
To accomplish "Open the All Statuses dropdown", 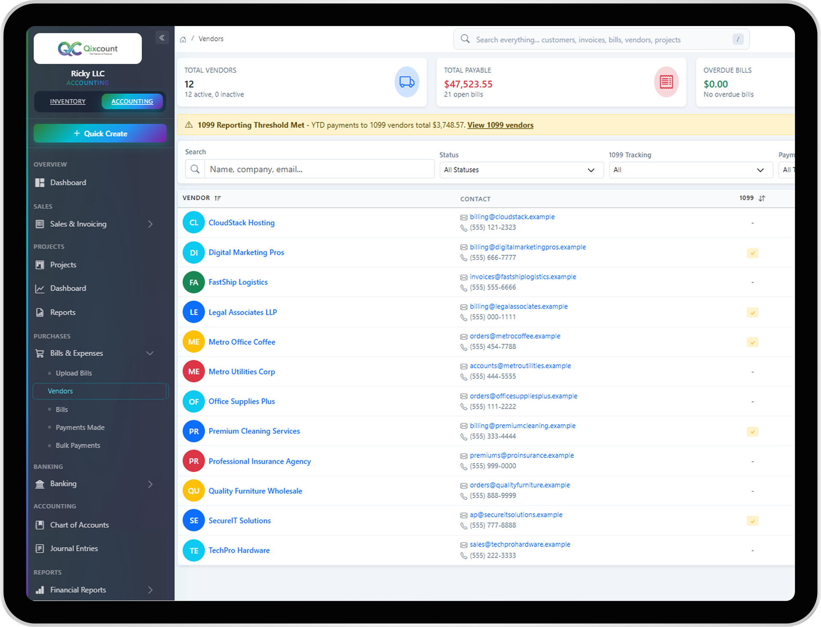I will pyautogui.click(x=521, y=170).
